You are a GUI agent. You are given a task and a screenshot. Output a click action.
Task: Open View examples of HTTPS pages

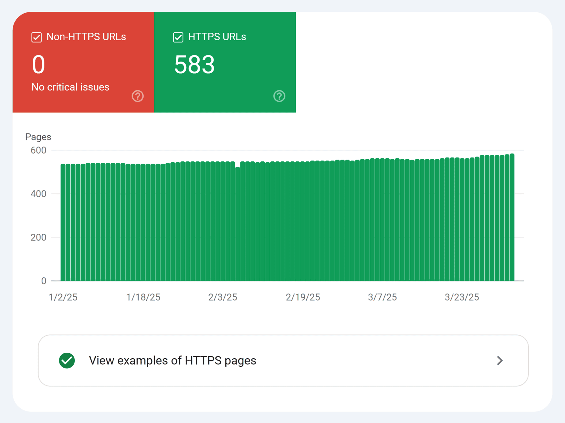point(172,360)
